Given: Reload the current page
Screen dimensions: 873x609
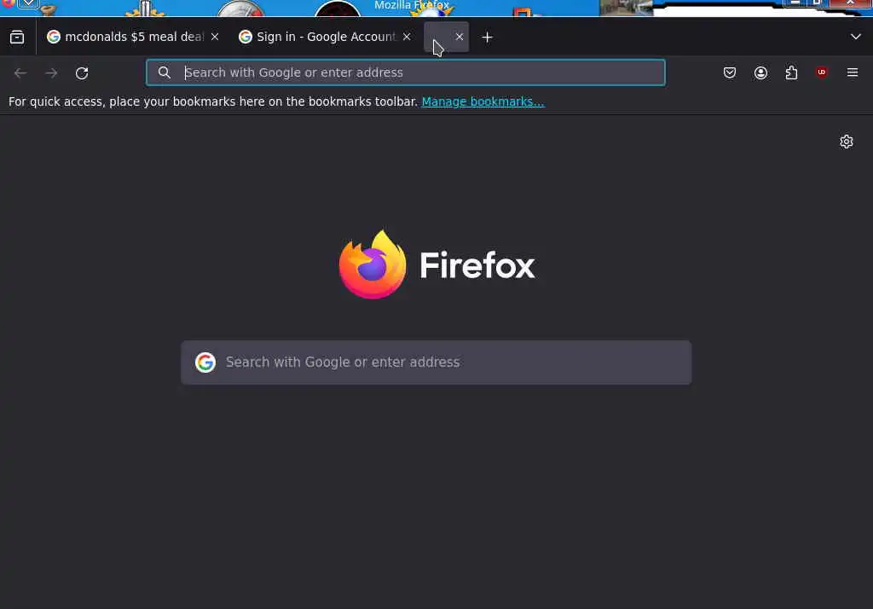Looking at the screenshot, I should click(x=82, y=73).
